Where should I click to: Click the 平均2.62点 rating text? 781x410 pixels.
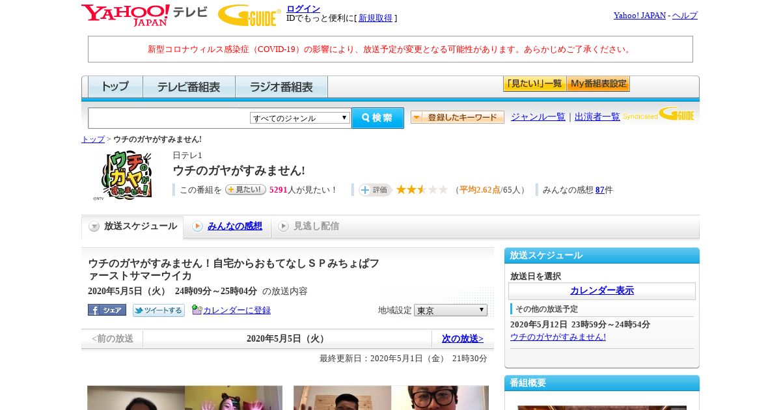tap(480, 190)
